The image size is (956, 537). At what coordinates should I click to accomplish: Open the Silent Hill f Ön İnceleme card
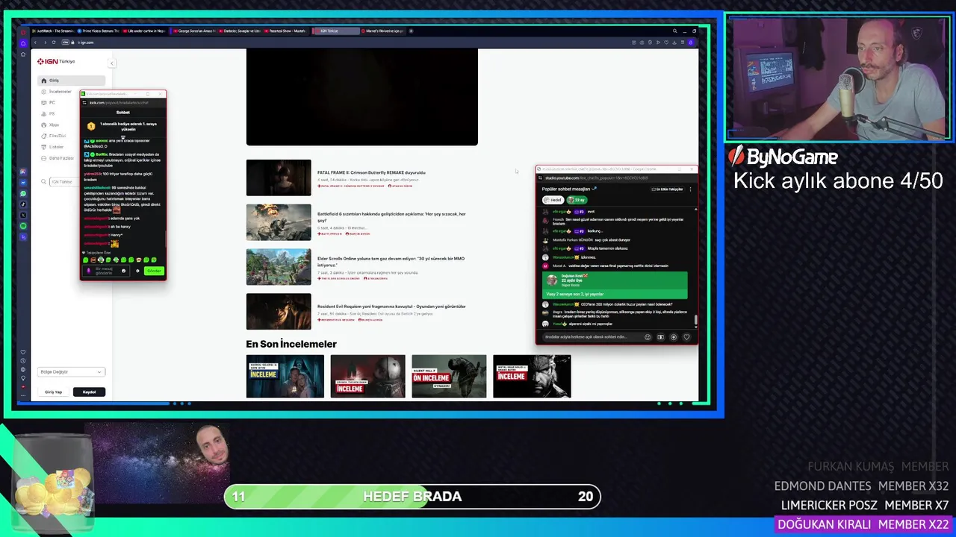(449, 376)
